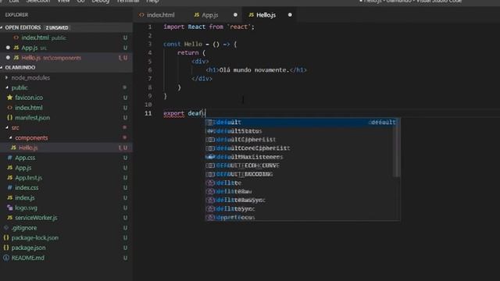Collapse the OLAMUNDO project section
This screenshot has width=500, height=281.
click(x=66, y=68)
